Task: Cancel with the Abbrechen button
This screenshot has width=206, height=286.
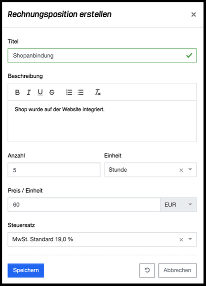Action: click(x=177, y=270)
